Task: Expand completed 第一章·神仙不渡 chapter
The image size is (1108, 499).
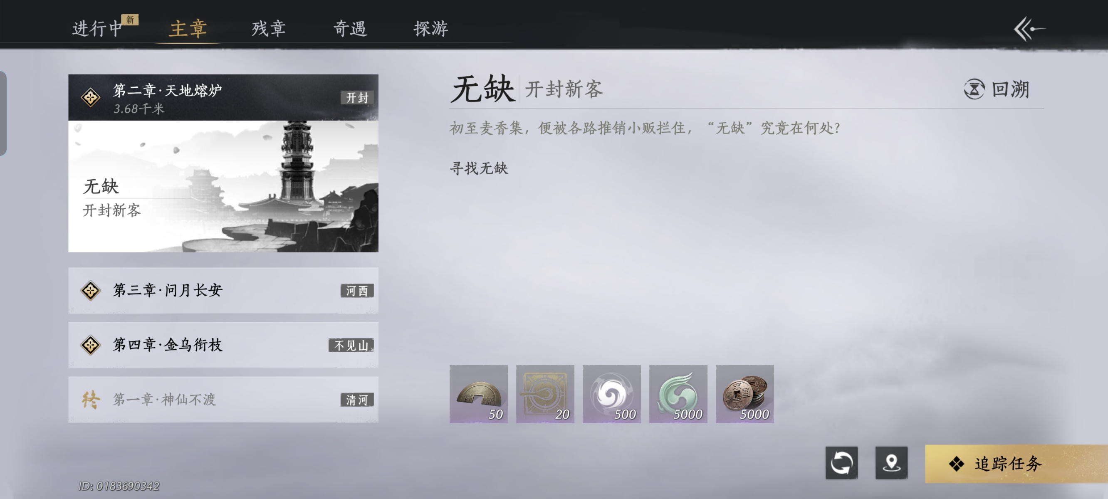Action: click(x=223, y=400)
